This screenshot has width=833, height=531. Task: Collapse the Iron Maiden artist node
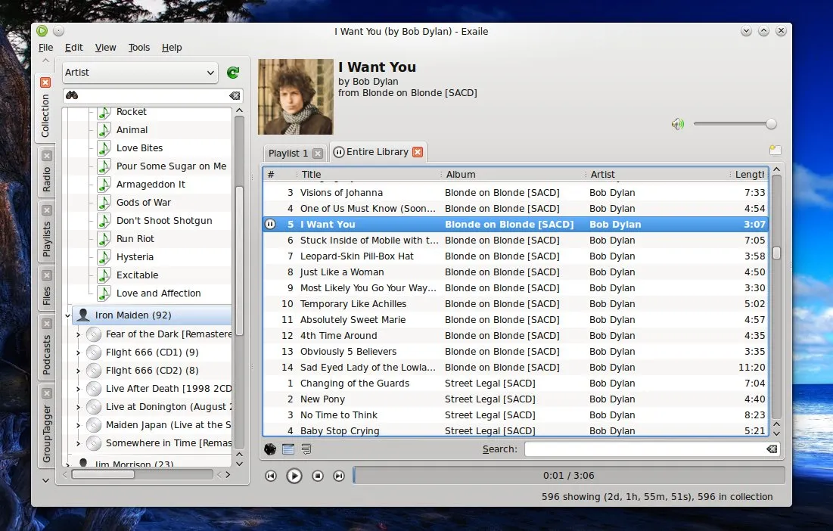point(68,315)
